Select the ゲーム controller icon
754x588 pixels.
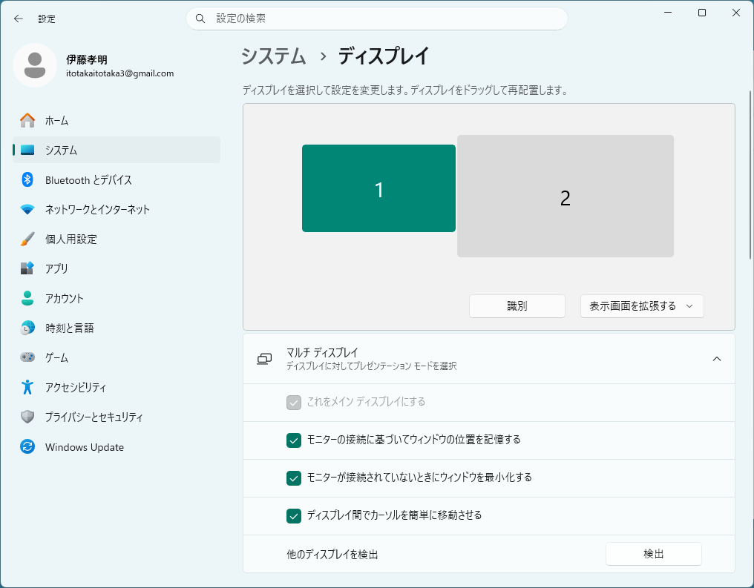(27, 357)
